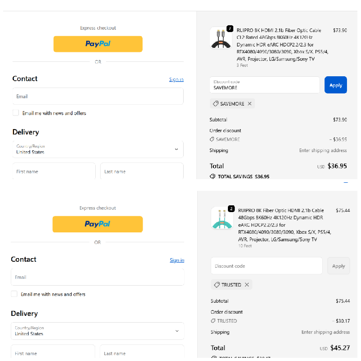The image size is (361, 361).
Task: Click the SAVEMORE tag icon
Action: (x=215, y=104)
